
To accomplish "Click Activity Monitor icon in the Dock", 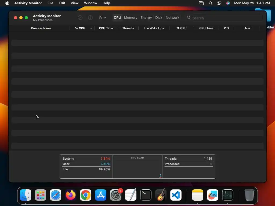I will [x=228, y=195].
